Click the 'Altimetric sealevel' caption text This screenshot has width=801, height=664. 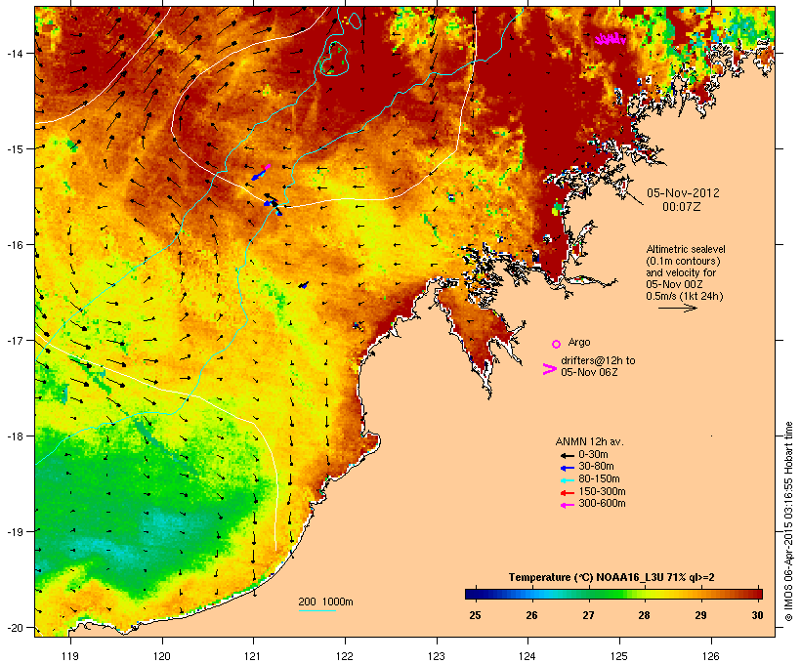[686, 249]
